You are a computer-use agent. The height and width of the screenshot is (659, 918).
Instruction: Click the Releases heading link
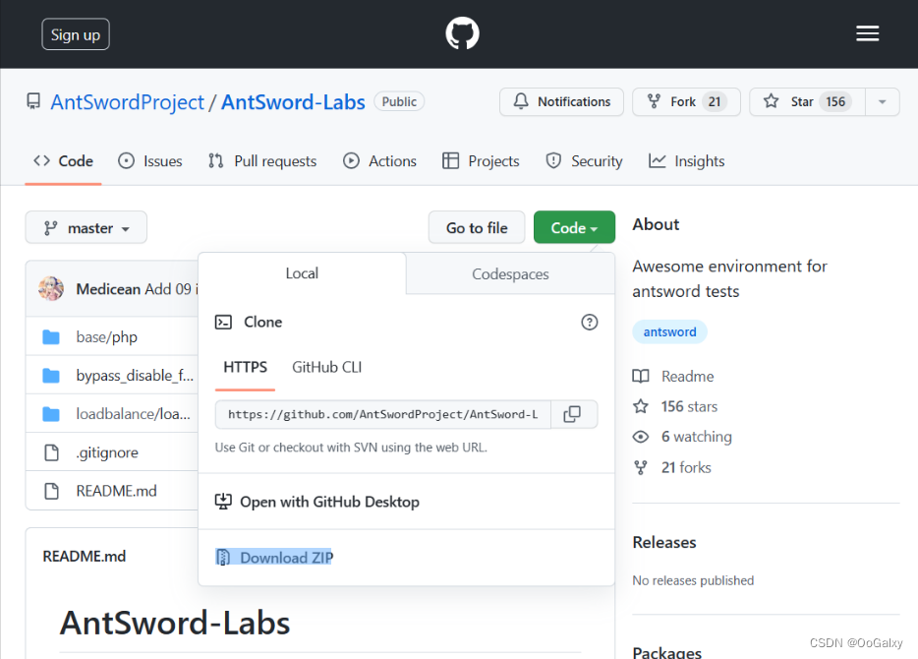[663, 542]
